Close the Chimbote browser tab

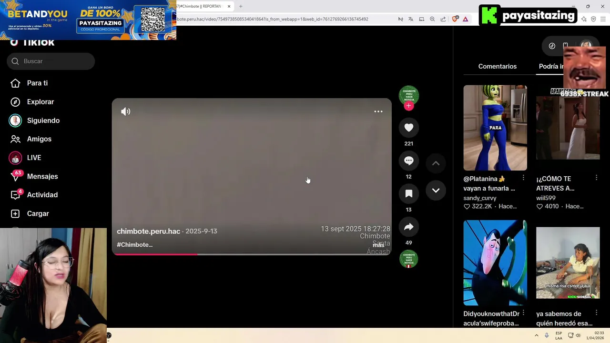tap(229, 6)
